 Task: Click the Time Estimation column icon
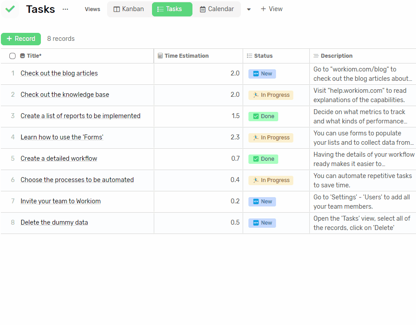160,56
